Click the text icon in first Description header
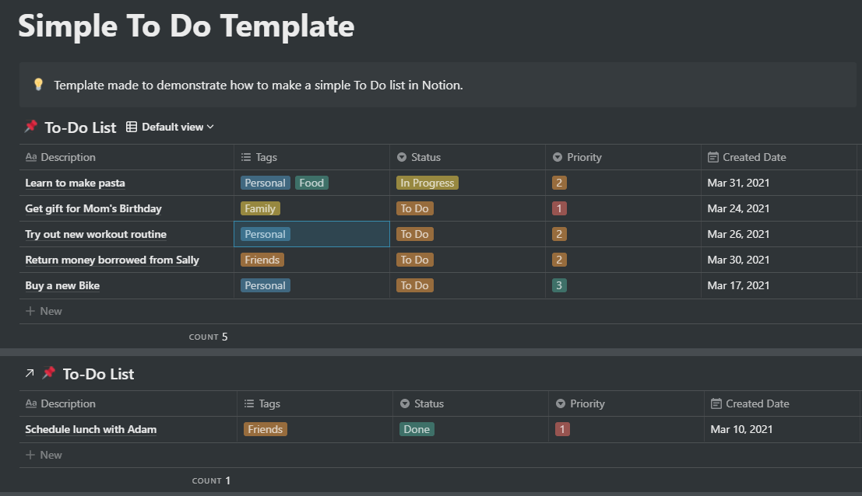The height and width of the screenshot is (496, 862). click(31, 157)
